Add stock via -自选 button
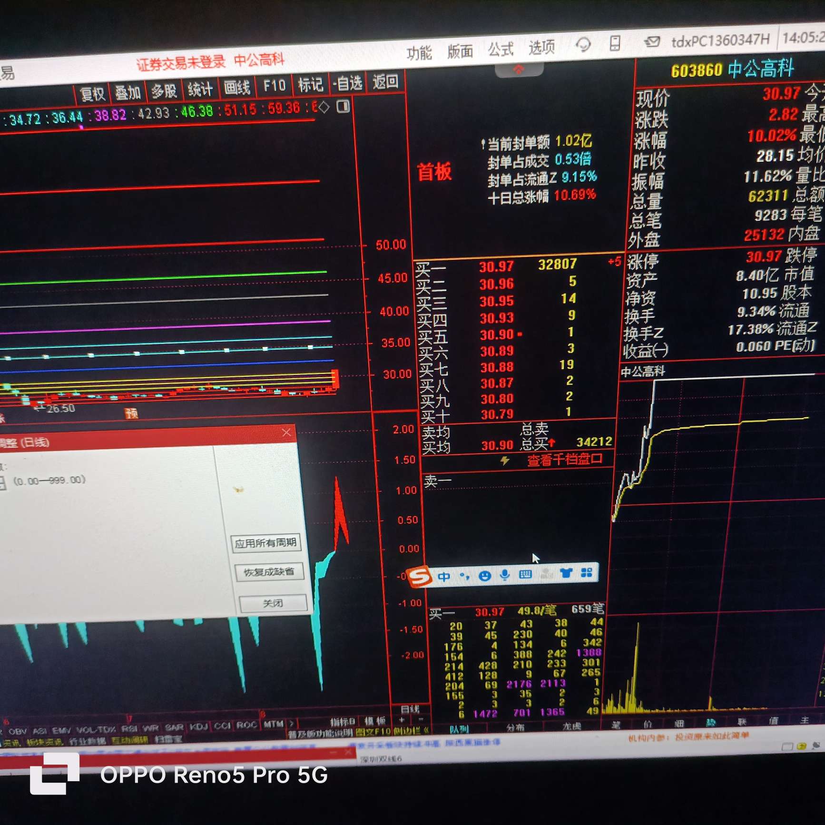 pos(347,83)
